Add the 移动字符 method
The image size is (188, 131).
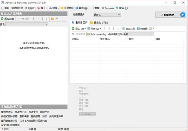pos(33,112)
